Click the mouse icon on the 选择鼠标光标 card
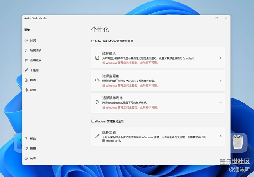 97,102
